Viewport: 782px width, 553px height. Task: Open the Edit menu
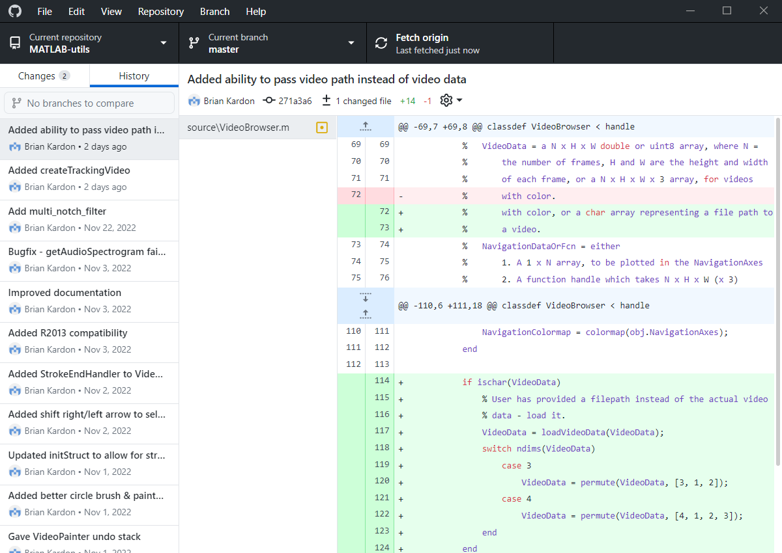[x=76, y=11]
